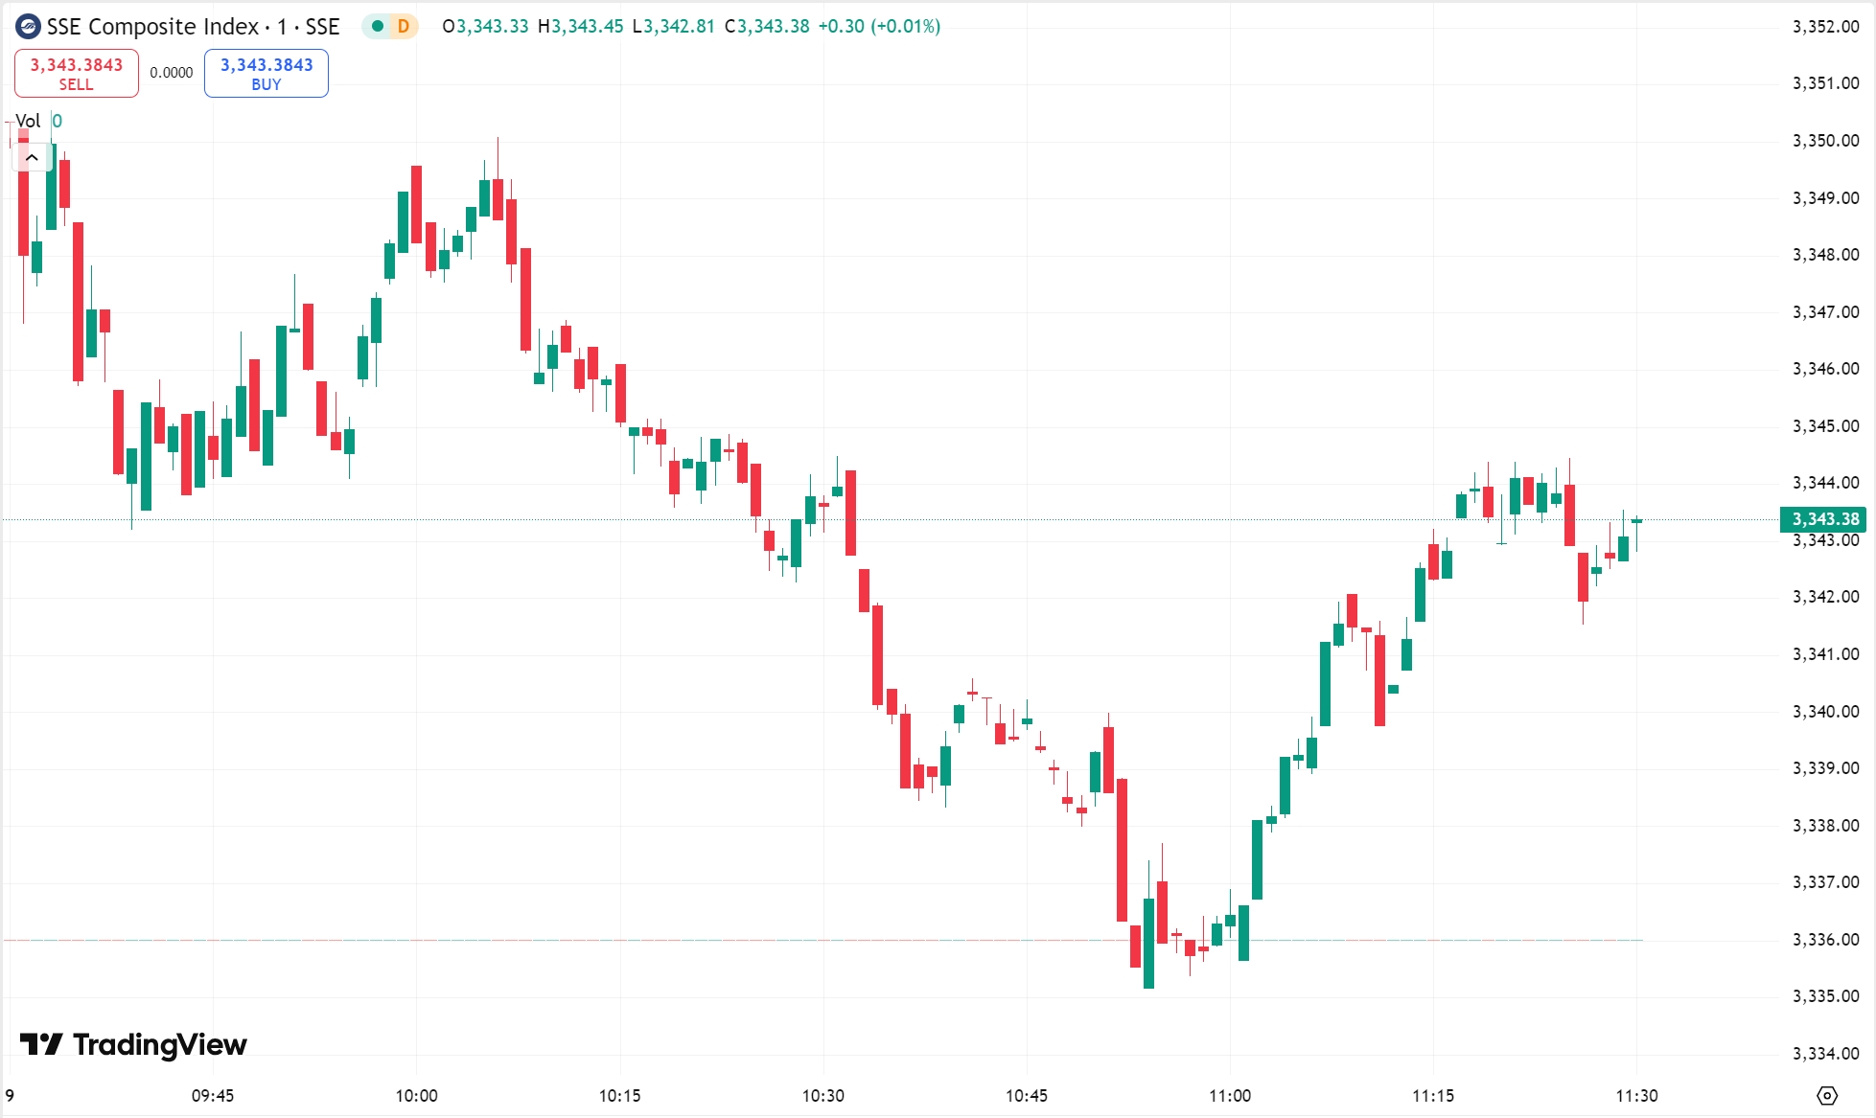1876x1118 pixels.
Task: Click the SSE Composite Index symbol title
Action: tap(193, 27)
